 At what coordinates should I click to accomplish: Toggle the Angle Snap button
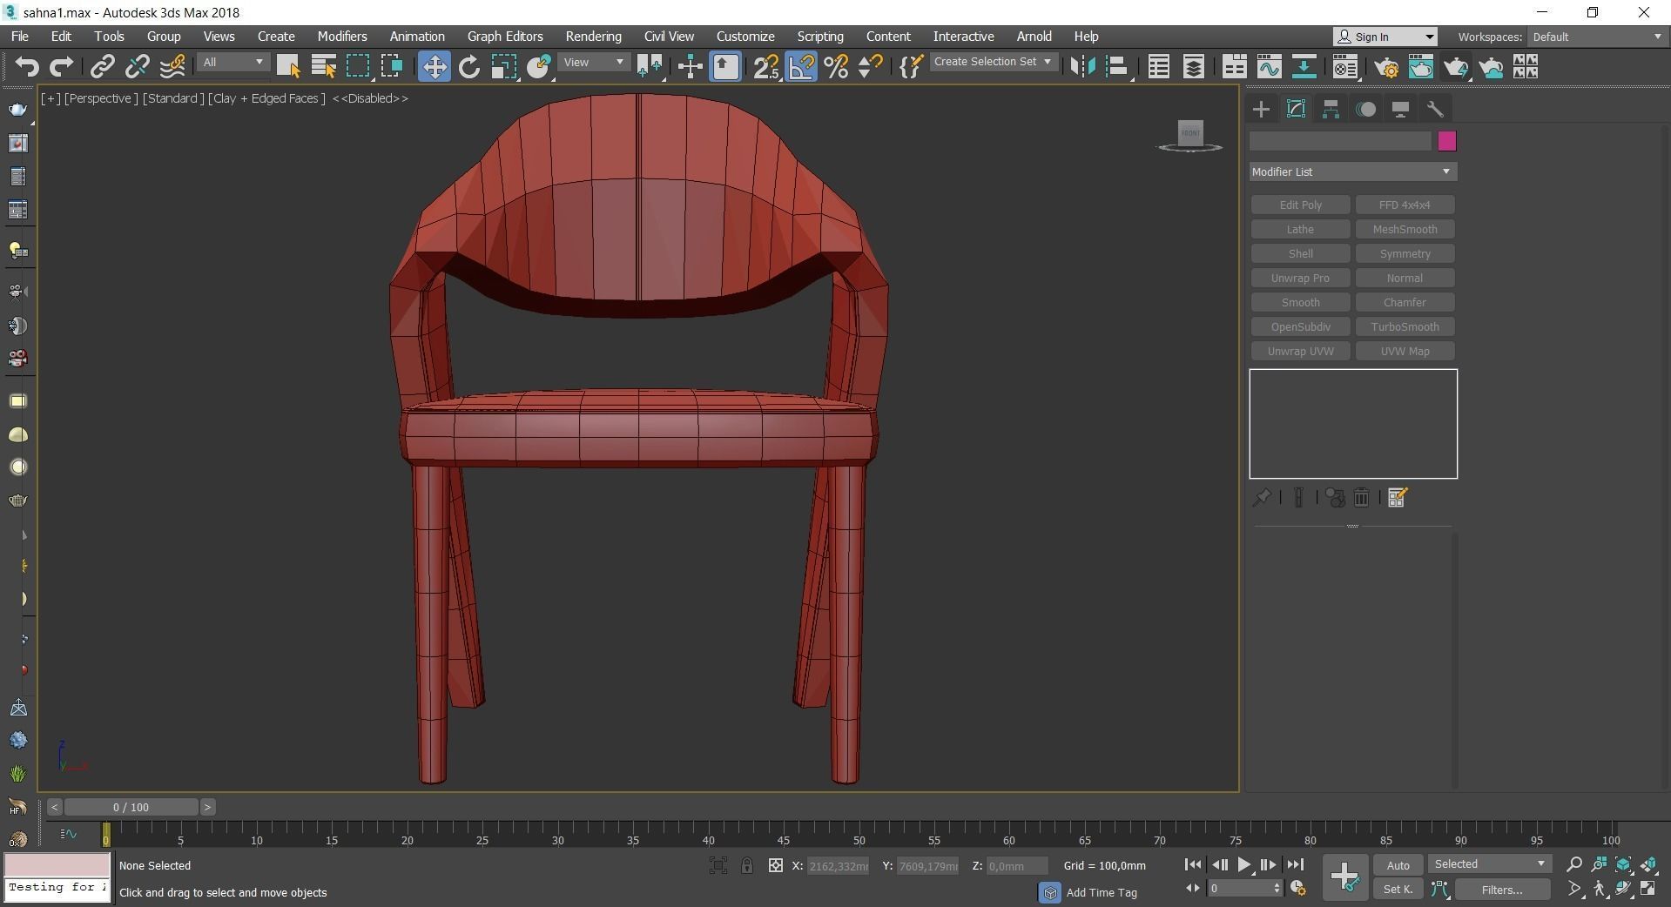pos(801,67)
